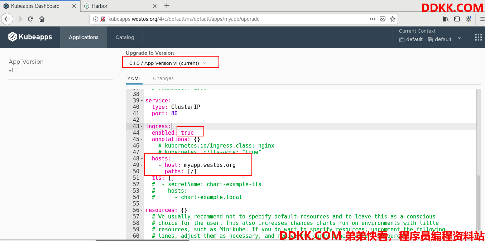Place cursor on ingress enabled value "true"
The image size is (485, 241).
pos(187,133)
